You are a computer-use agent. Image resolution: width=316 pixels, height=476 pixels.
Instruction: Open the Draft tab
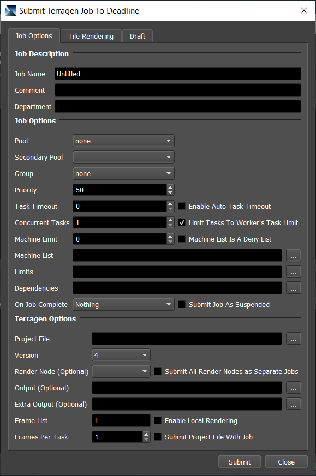coord(138,36)
